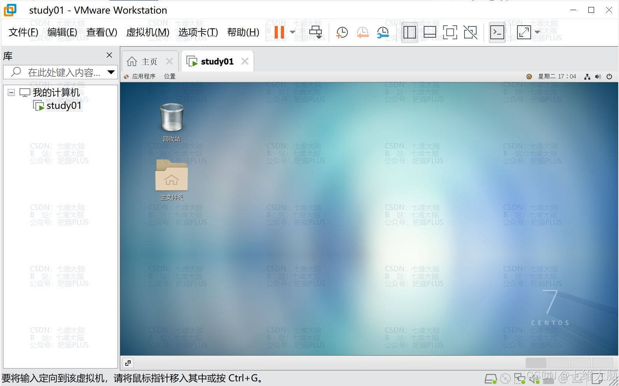Toggle the thumbnail bar view
This screenshot has width=619, height=386.
pyautogui.click(x=430, y=32)
